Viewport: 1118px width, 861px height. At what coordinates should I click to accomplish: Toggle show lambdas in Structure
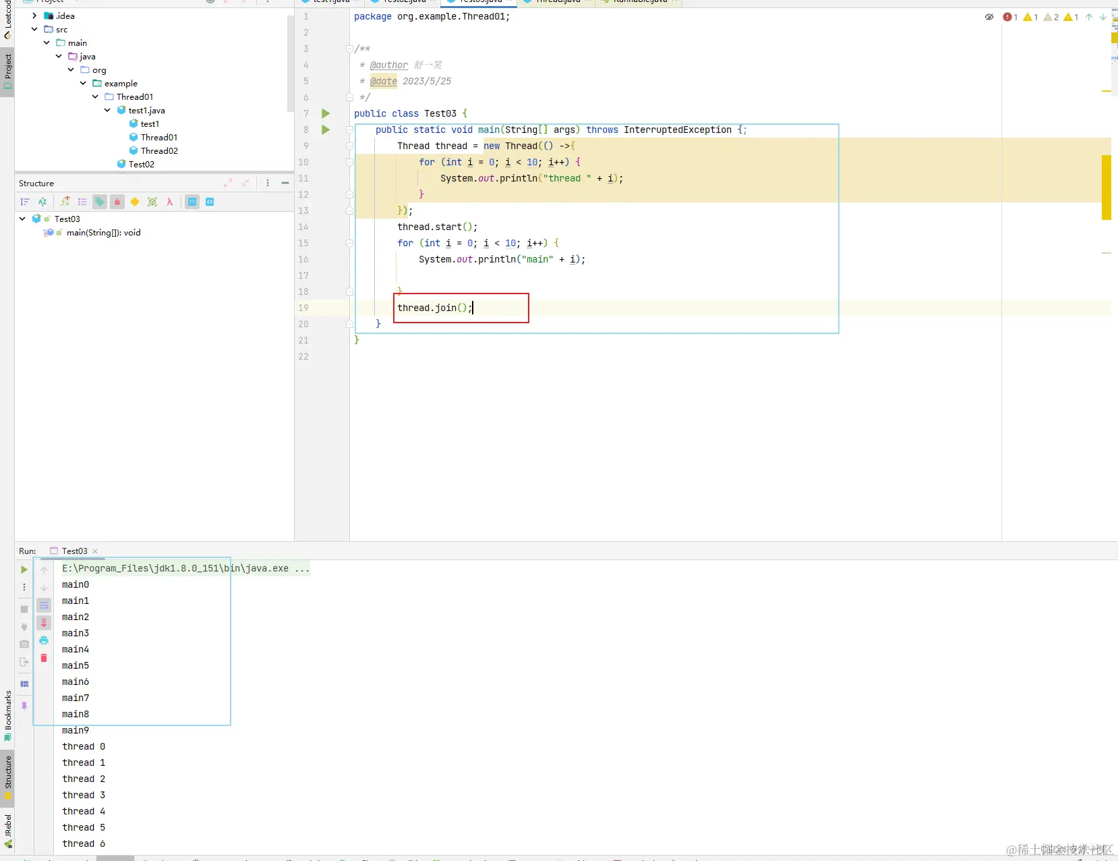click(170, 202)
